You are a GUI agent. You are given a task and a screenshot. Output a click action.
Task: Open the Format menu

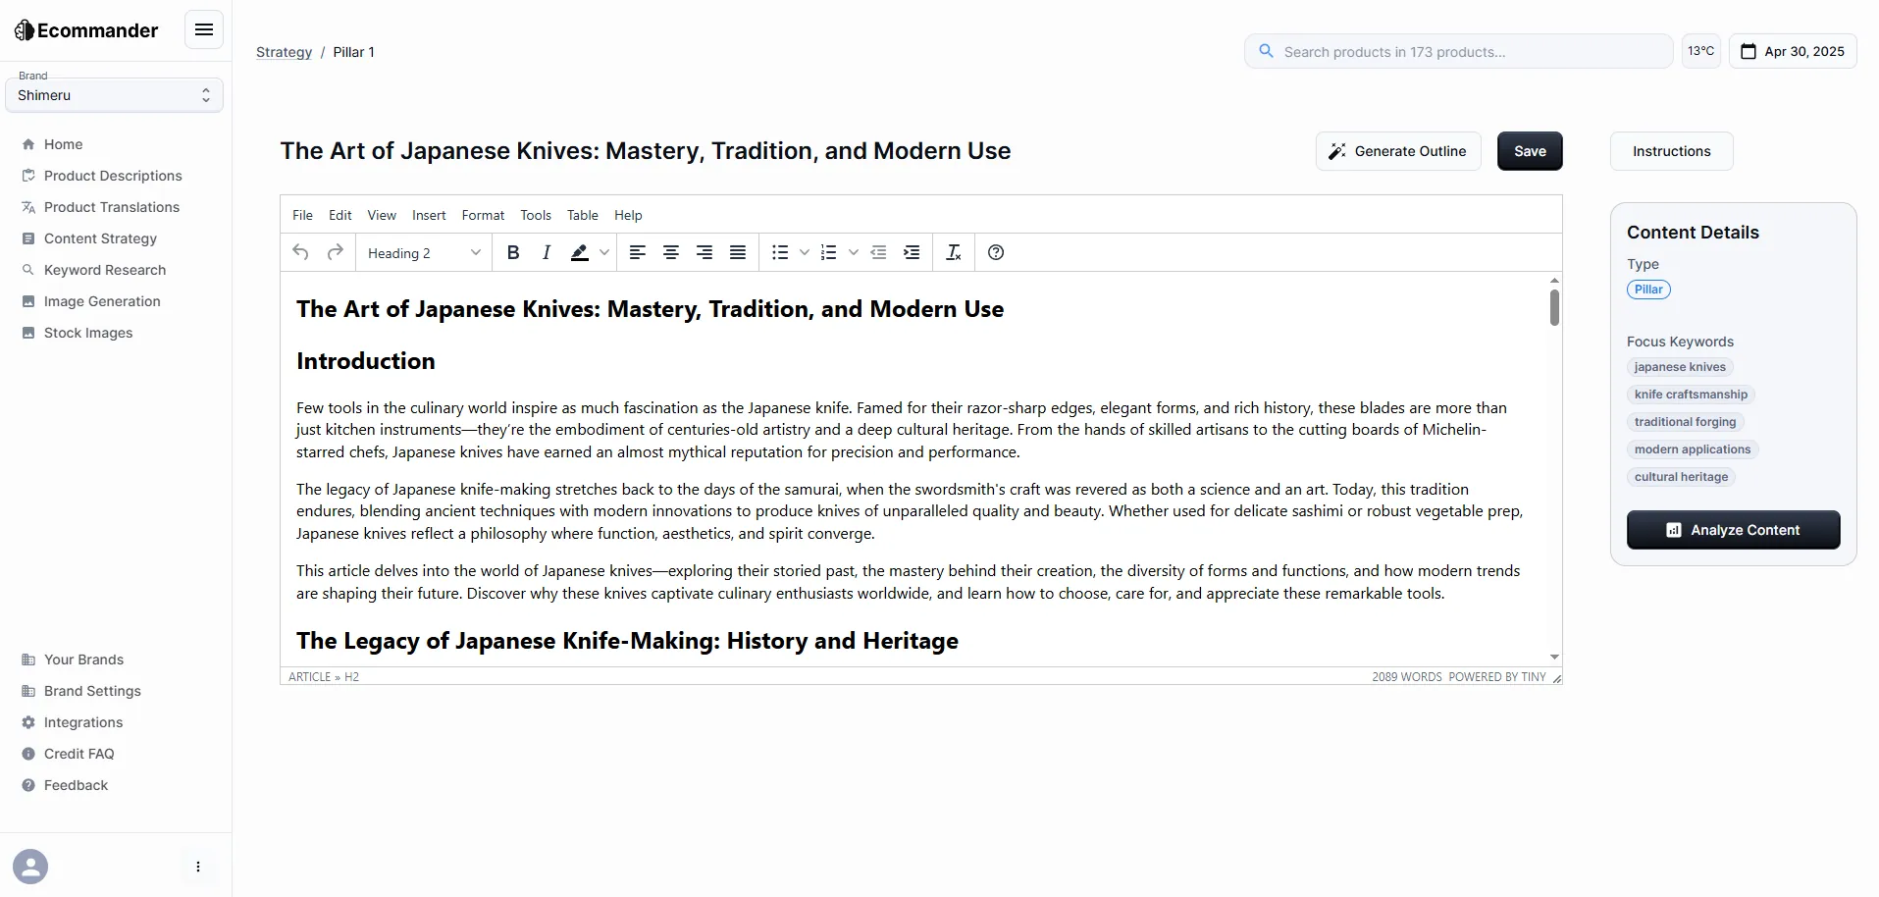tap(483, 215)
